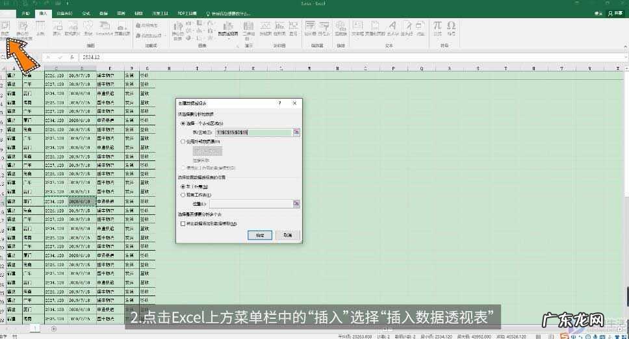Select 'Select a table or range' radio button

click(x=183, y=123)
